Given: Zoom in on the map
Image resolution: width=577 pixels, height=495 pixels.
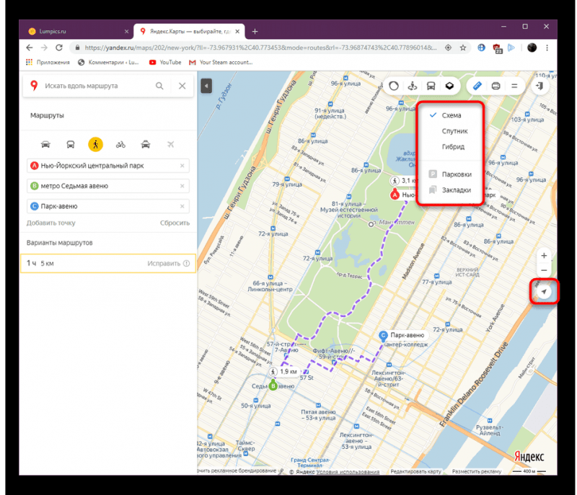Looking at the screenshot, I should pyautogui.click(x=544, y=256).
